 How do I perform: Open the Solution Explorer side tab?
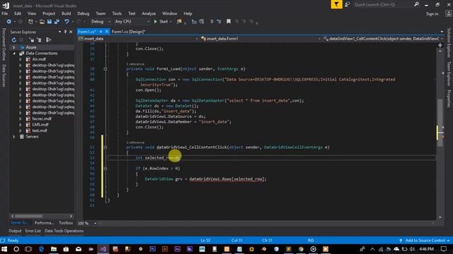pos(449,42)
